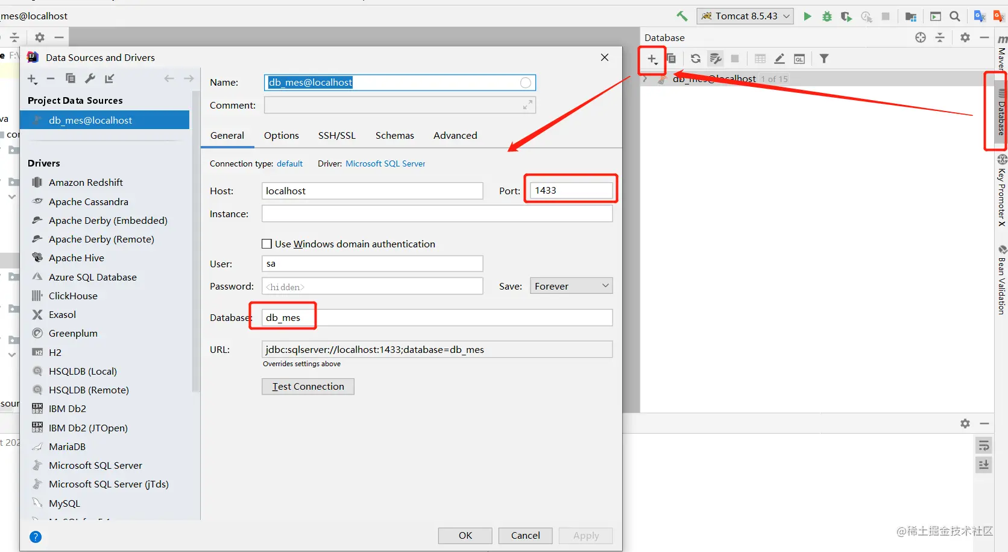
Task: Click the debug bug icon in top toolbar
Action: coord(827,16)
